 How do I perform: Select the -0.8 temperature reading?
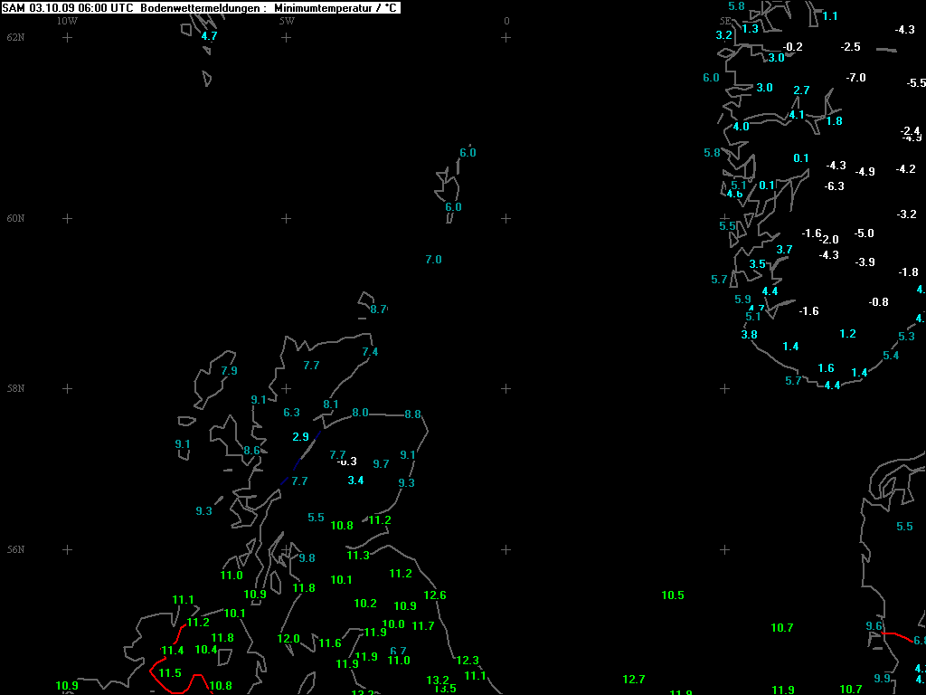pyautogui.click(x=878, y=302)
